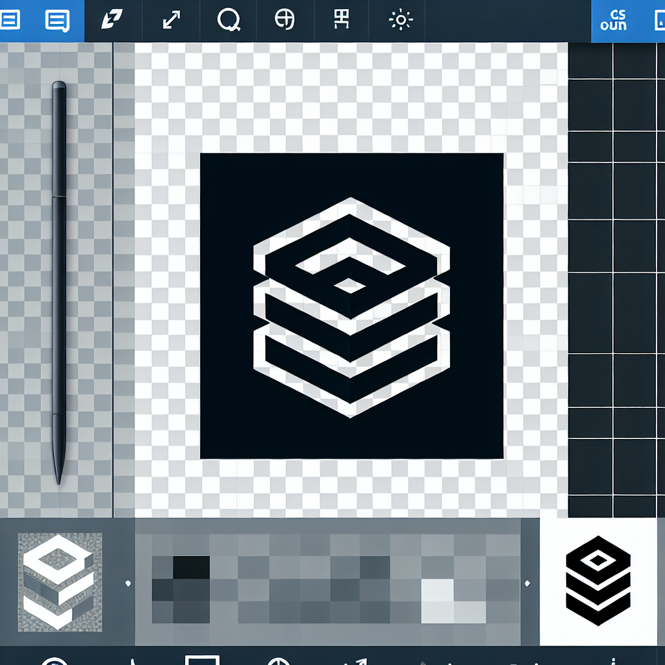The height and width of the screenshot is (665, 665).
Task: Click the small arrow marker left of the swatch strip
Action: (128, 584)
